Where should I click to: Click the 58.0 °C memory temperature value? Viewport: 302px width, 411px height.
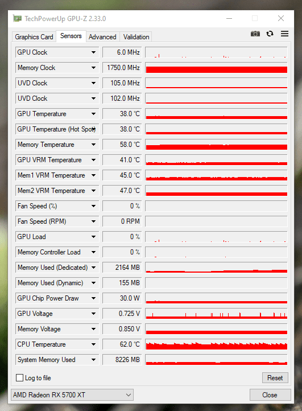click(x=122, y=145)
